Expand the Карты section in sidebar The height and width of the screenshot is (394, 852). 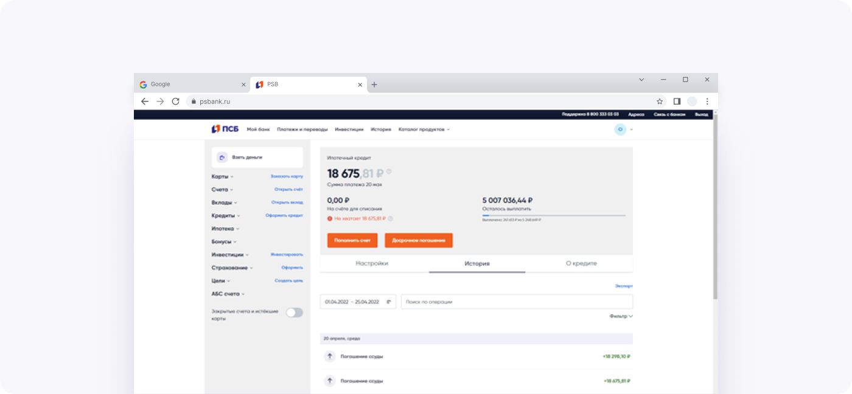click(222, 177)
